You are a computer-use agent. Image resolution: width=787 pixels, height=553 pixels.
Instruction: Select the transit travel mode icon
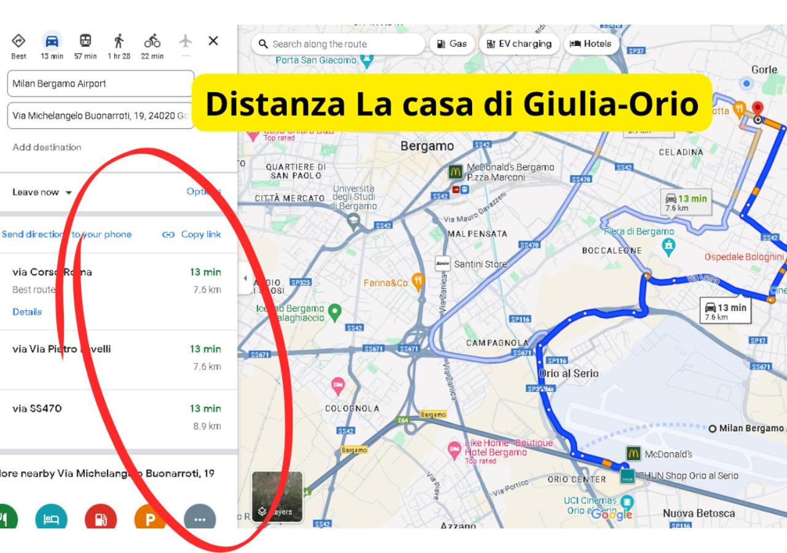point(85,41)
